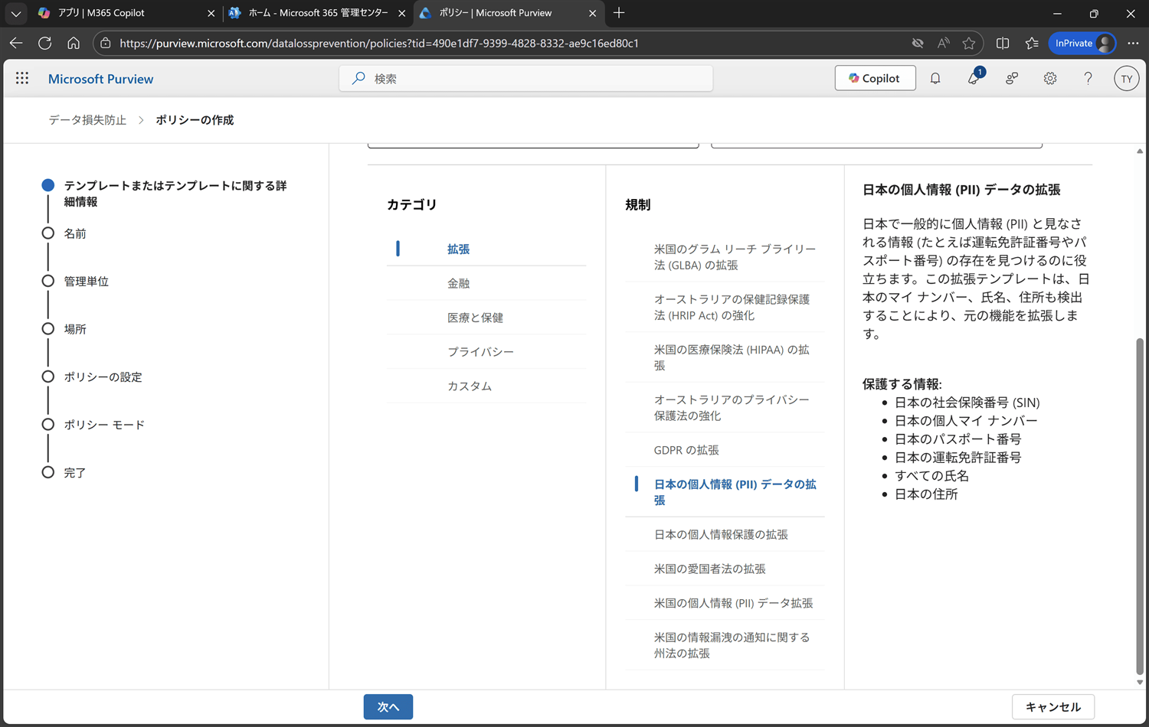Click the tracking prevention eye icon

[x=918, y=43]
